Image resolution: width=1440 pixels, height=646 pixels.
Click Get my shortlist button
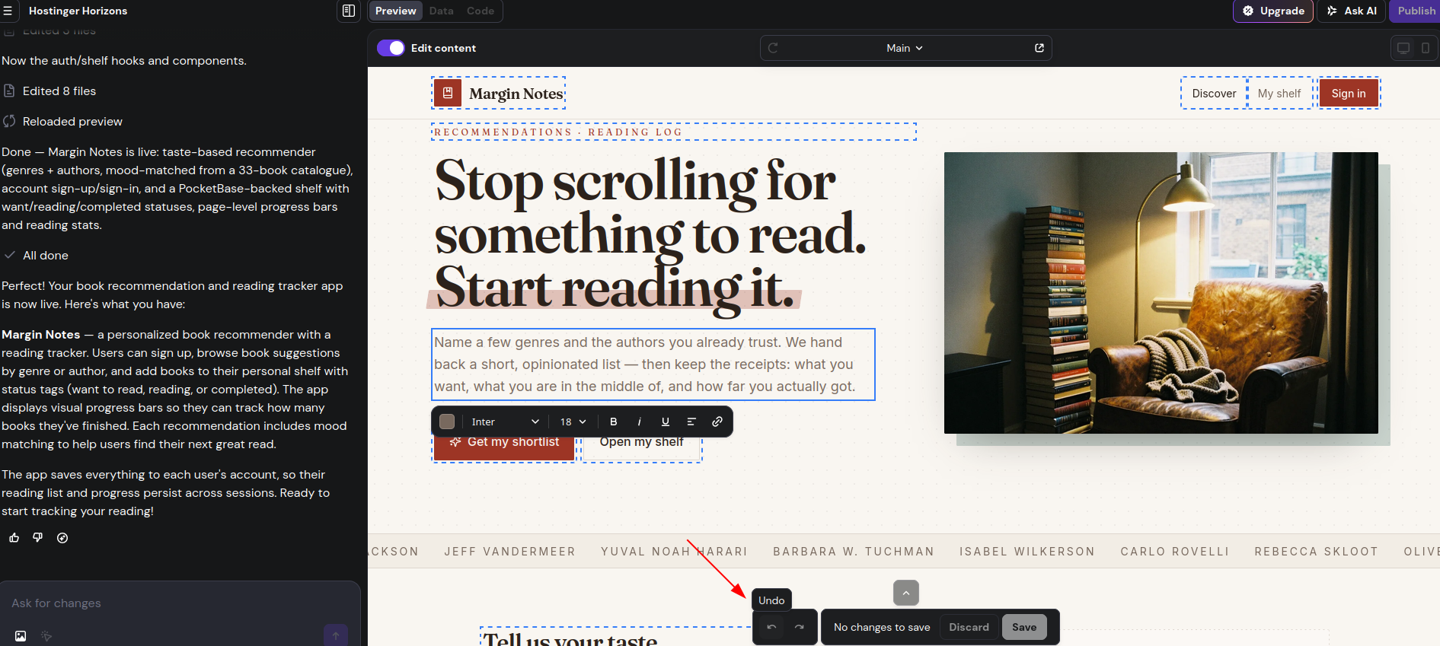(504, 445)
